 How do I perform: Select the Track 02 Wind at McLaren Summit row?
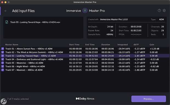[85, 52]
